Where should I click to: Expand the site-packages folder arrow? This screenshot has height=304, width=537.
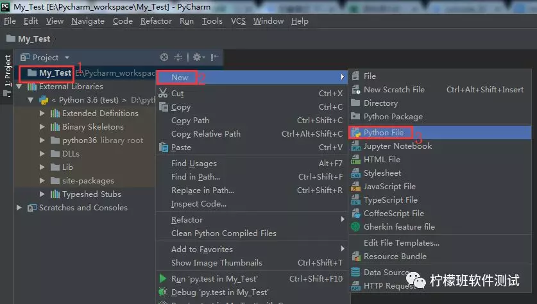click(42, 181)
